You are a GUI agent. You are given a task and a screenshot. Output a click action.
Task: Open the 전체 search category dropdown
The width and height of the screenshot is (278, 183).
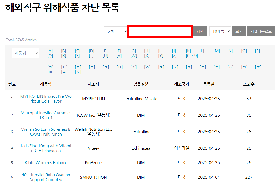pyautogui.click(x=116, y=31)
